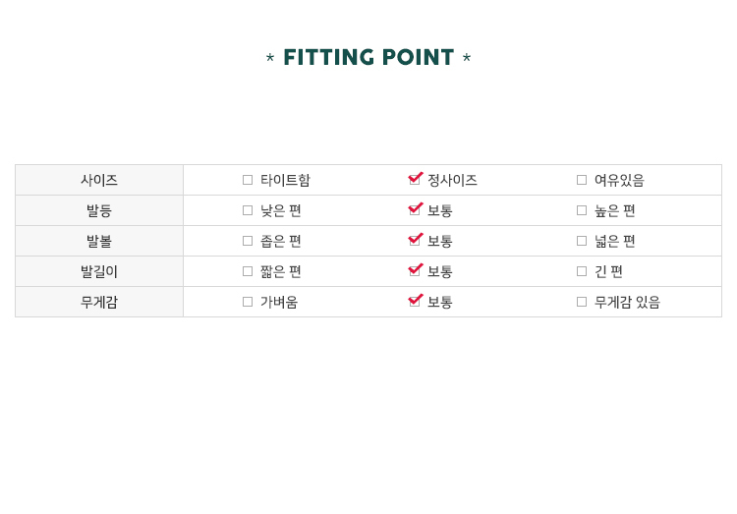Click the 사이즈 row header
This screenshot has height=514, width=737.
point(99,180)
